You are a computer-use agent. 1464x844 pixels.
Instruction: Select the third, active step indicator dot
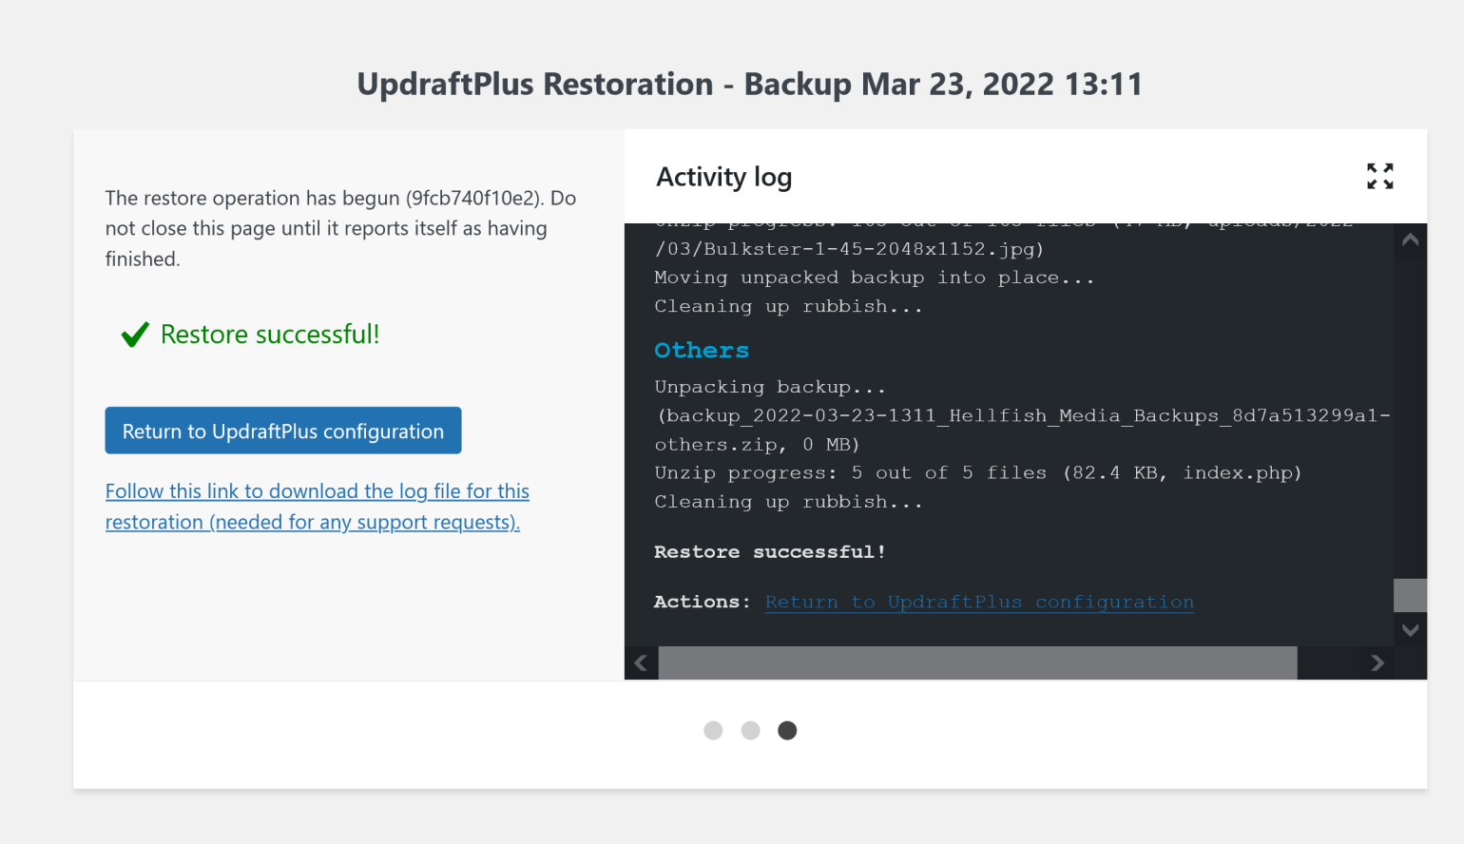[787, 730]
